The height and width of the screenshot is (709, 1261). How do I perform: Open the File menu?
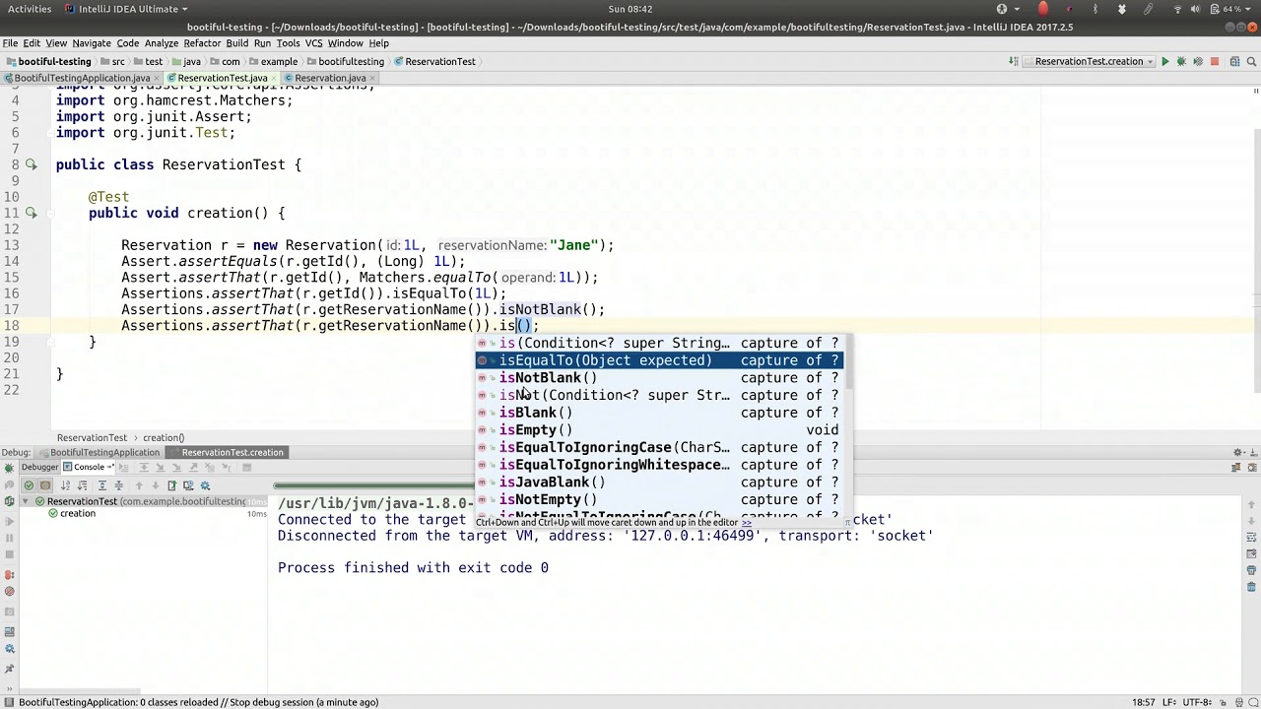[10, 43]
